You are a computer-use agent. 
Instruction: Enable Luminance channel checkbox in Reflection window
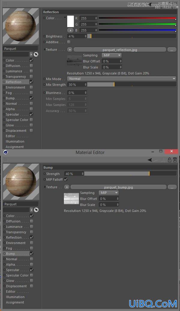[31, 71]
